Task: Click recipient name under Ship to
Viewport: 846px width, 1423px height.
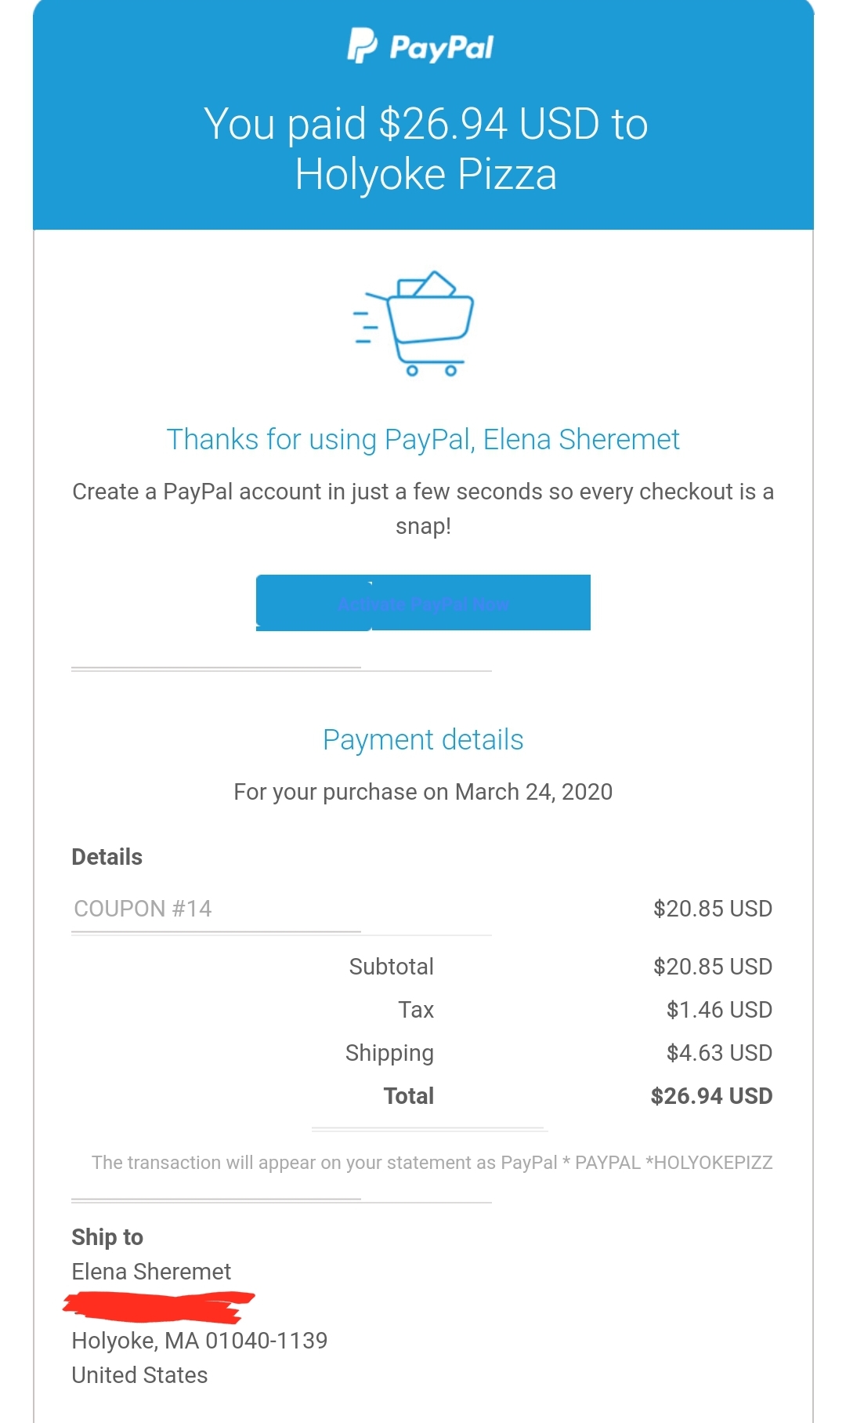Action: (151, 1272)
